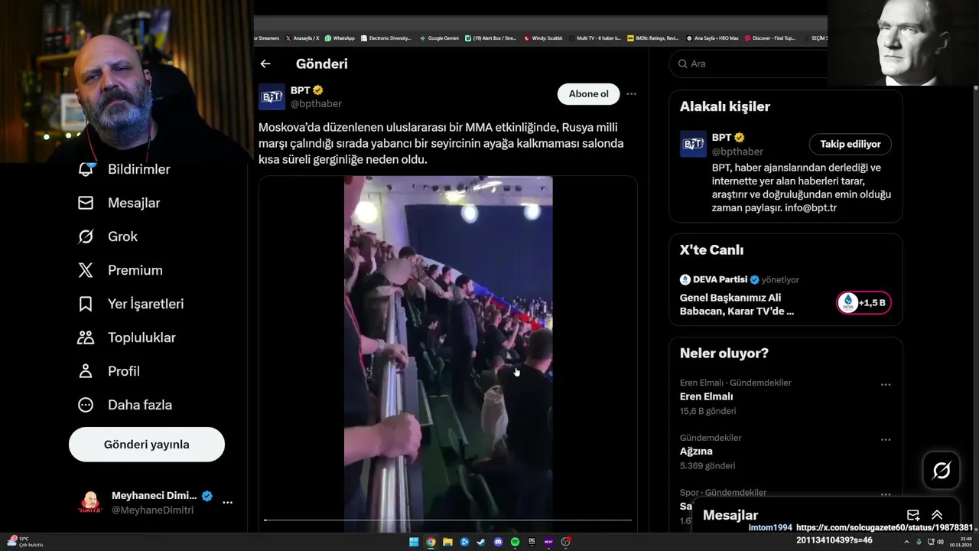This screenshot has height=551, width=979.
Task: Click Chrome icon in taskbar
Action: (x=431, y=542)
